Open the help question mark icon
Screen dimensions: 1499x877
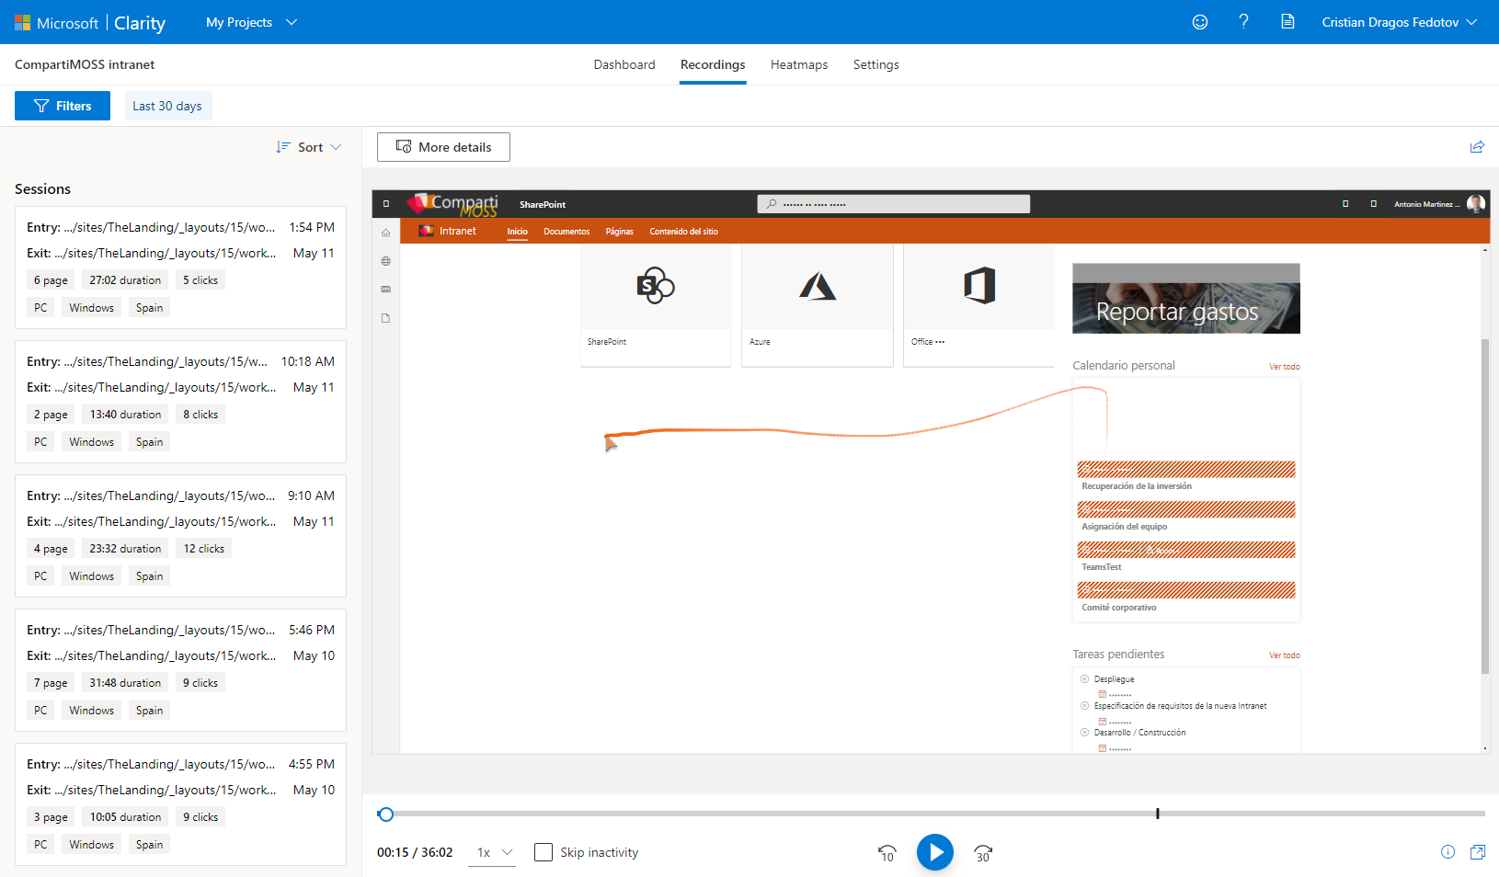point(1243,21)
